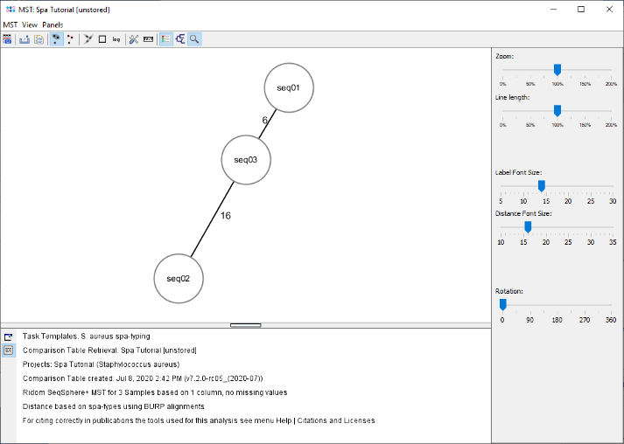Click the Zoom slider handle
This screenshot has height=444, width=624.
557,69
